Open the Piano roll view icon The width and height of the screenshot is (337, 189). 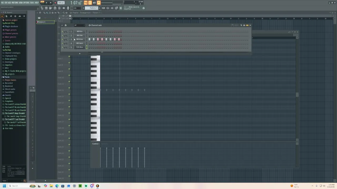pos(51,8)
